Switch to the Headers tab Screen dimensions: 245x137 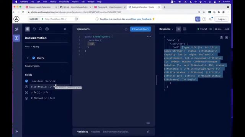click(95, 132)
